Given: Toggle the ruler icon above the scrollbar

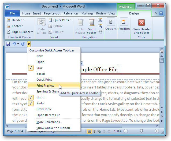Looking at the screenshot, I should pos(162,51).
